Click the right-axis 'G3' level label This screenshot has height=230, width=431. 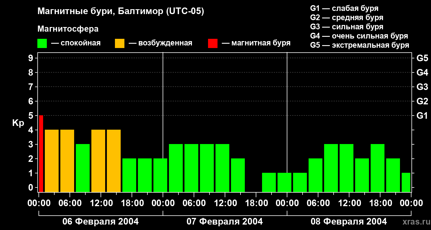(x=422, y=87)
